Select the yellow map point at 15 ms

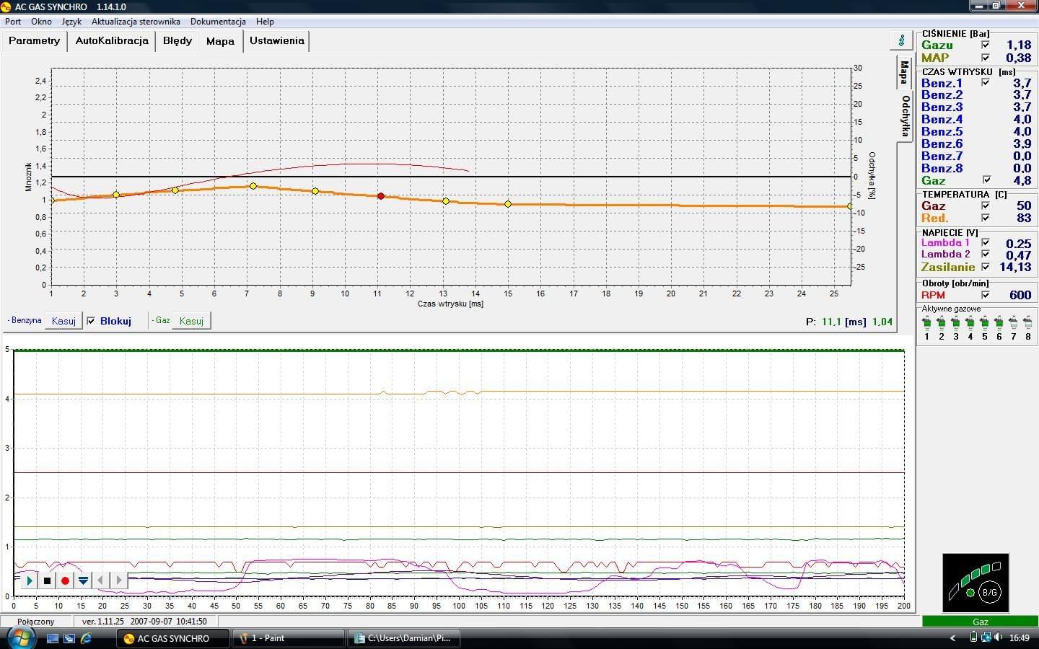point(508,204)
